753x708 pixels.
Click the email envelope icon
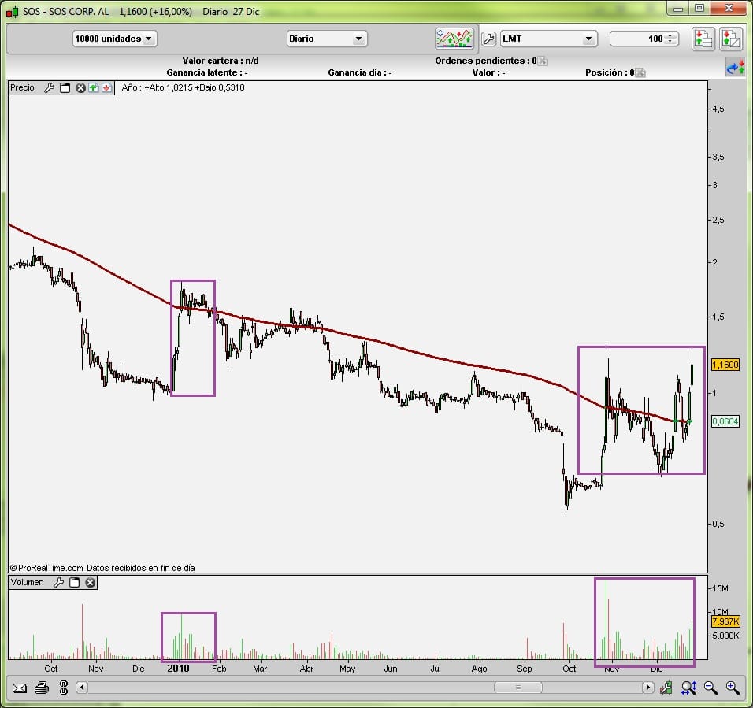pos(19,688)
